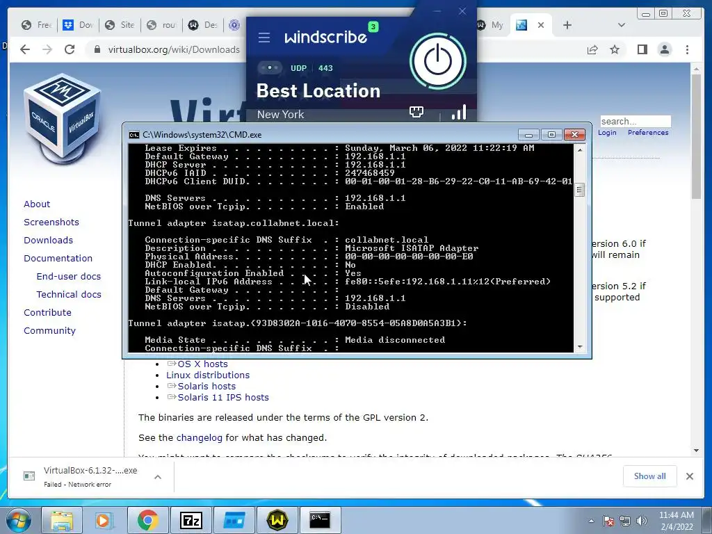Expand the Chrome tab search chevron

[622, 25]
